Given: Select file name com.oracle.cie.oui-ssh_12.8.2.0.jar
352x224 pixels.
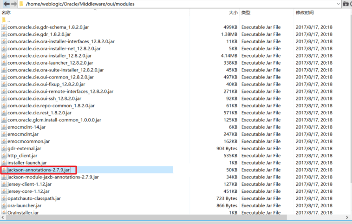Looking at the screenshot, I should [x=45, y=99].
